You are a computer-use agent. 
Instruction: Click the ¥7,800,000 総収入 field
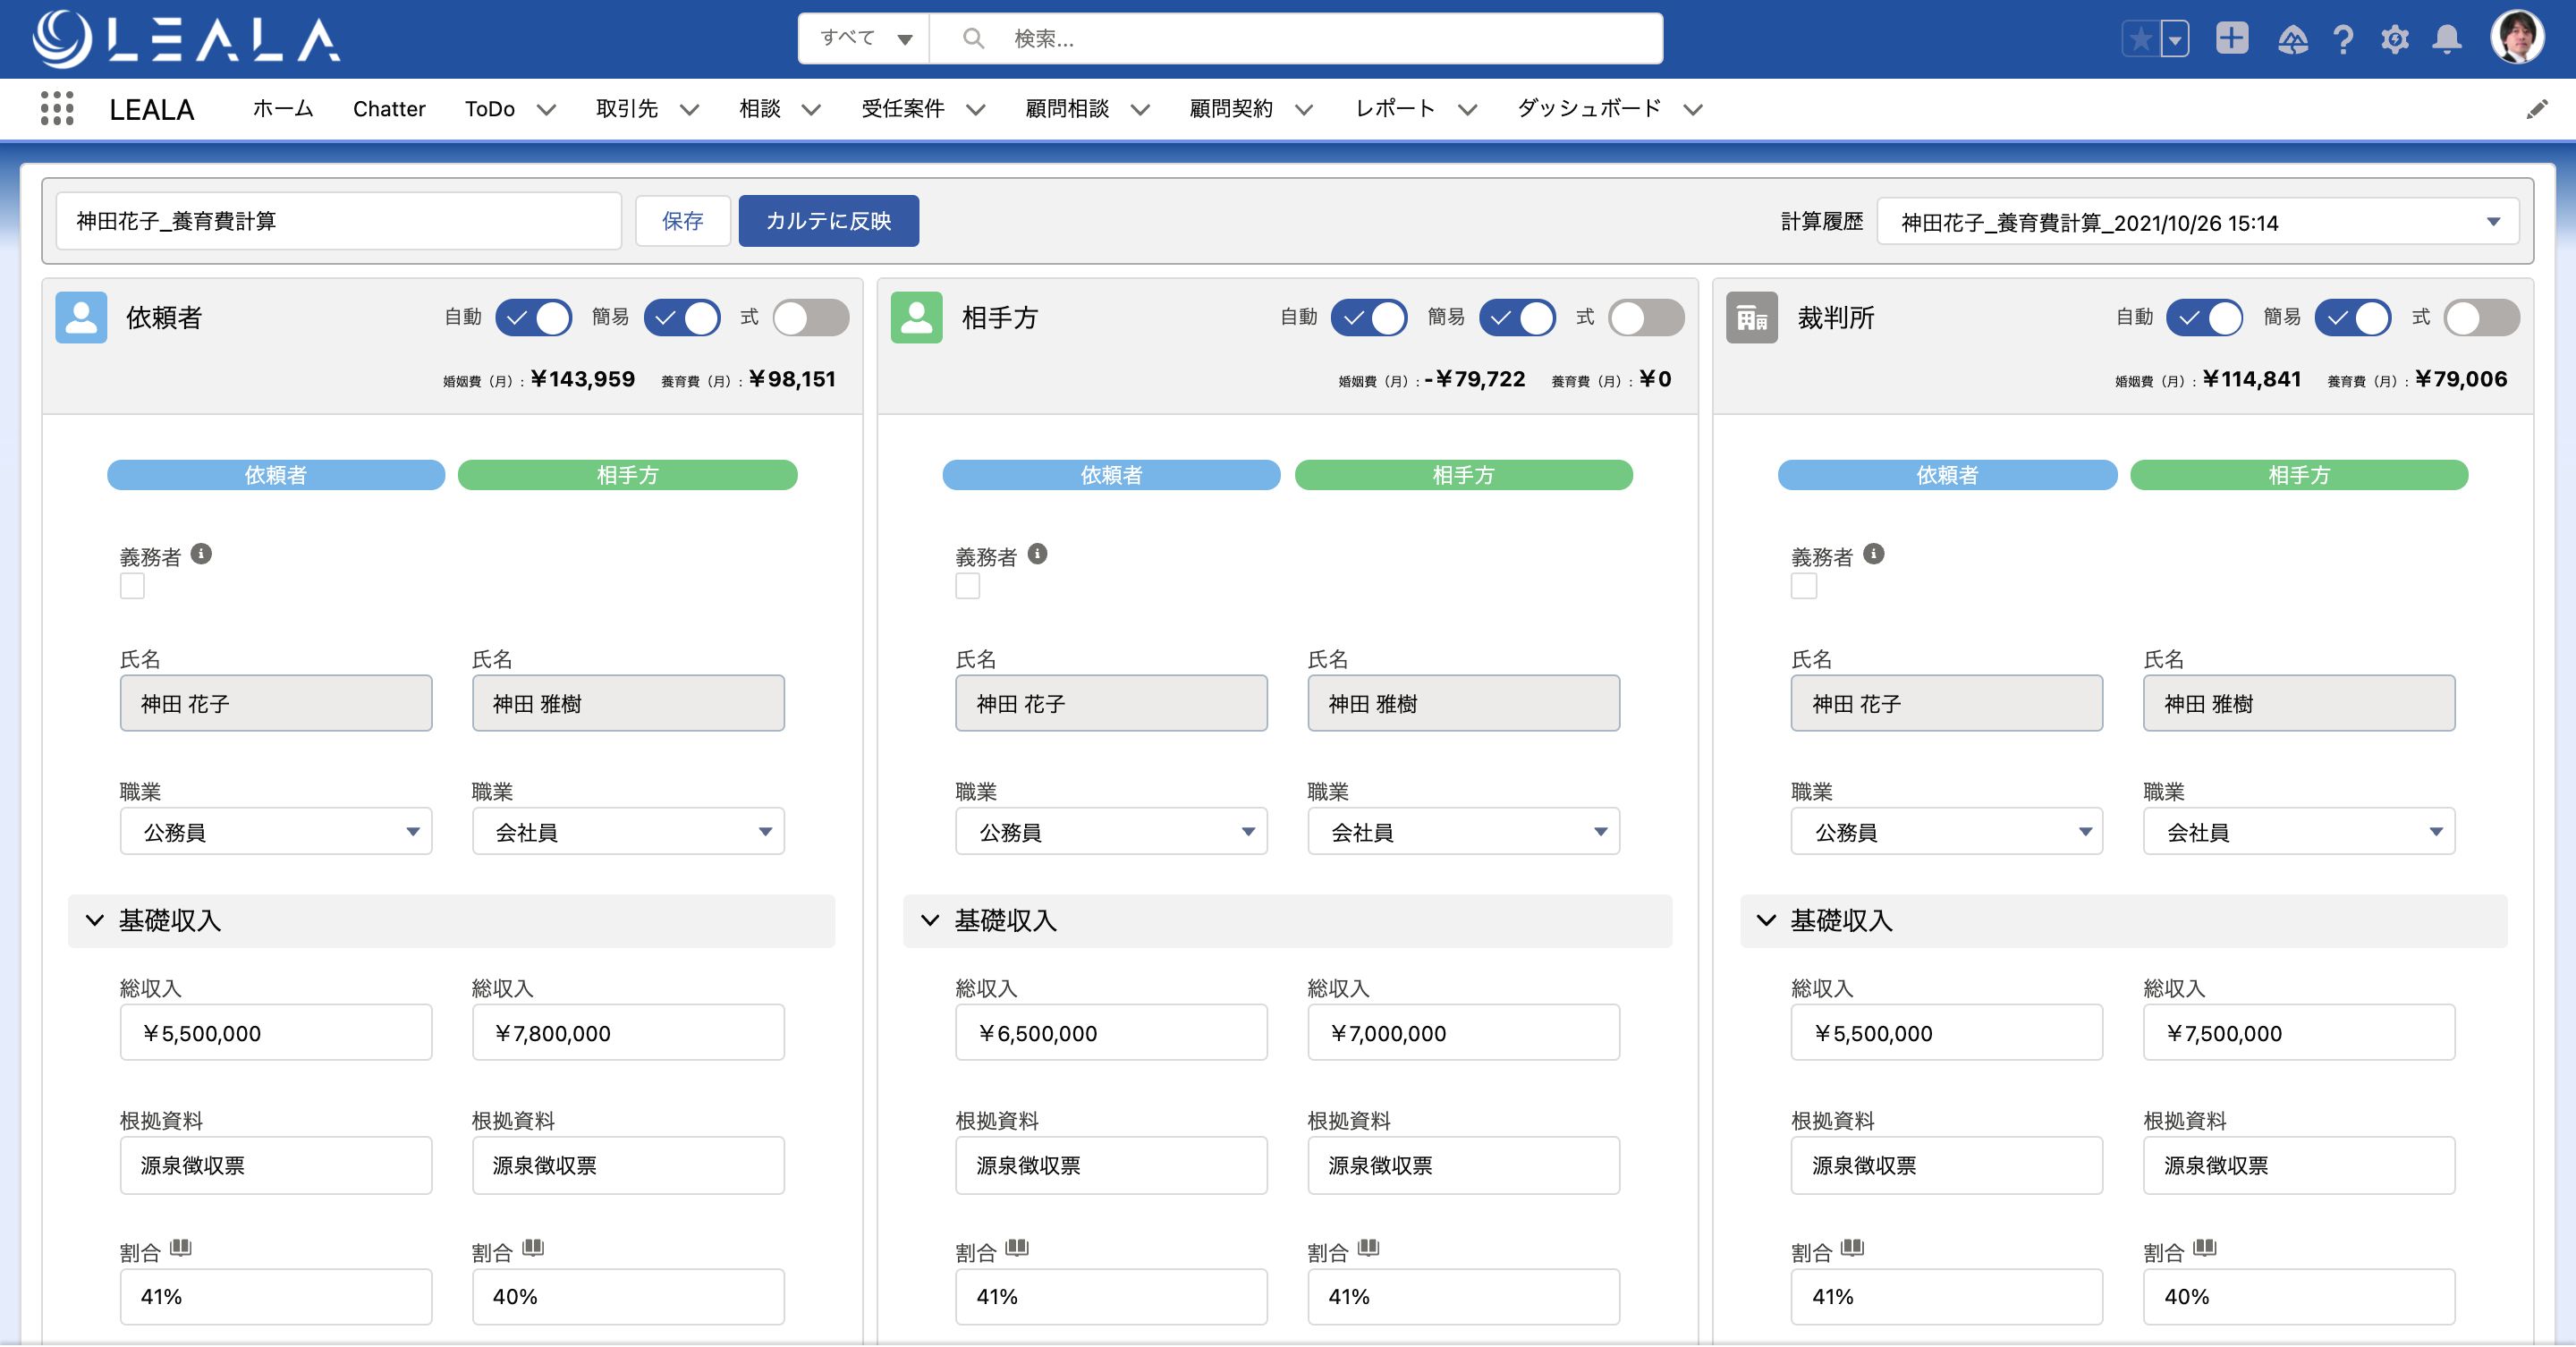(x=627, y=1033)
